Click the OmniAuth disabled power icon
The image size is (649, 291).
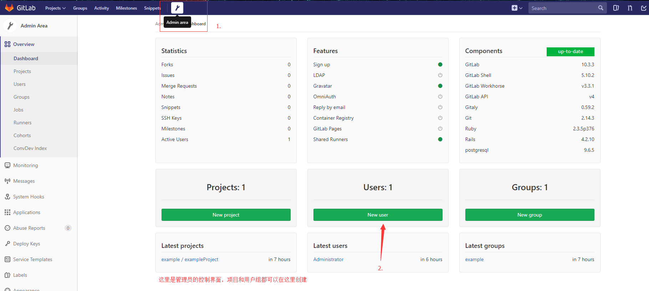pos(440,97)
